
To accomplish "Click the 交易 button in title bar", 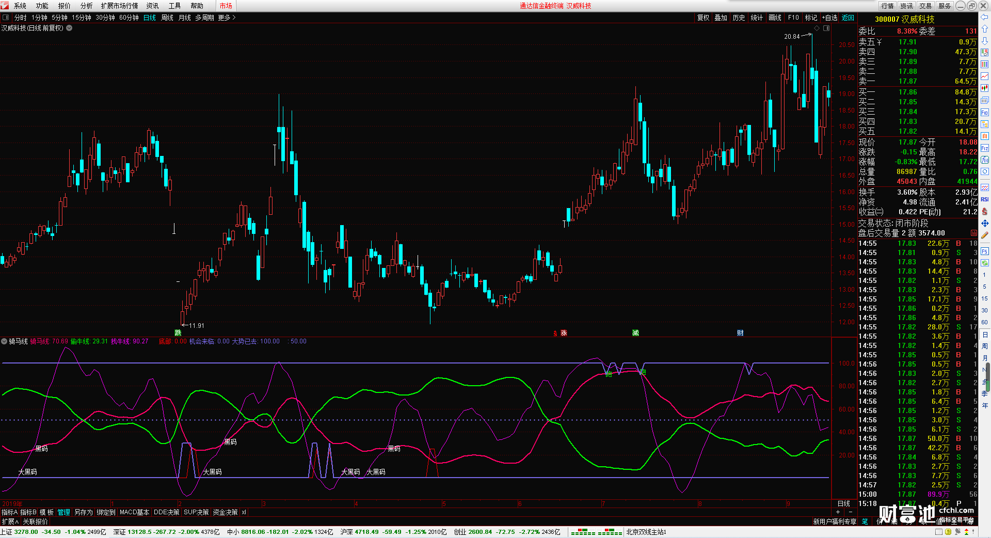I will pos(925,6).
